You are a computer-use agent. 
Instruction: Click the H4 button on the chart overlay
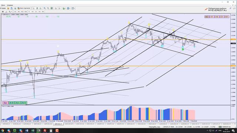point(217,17)
